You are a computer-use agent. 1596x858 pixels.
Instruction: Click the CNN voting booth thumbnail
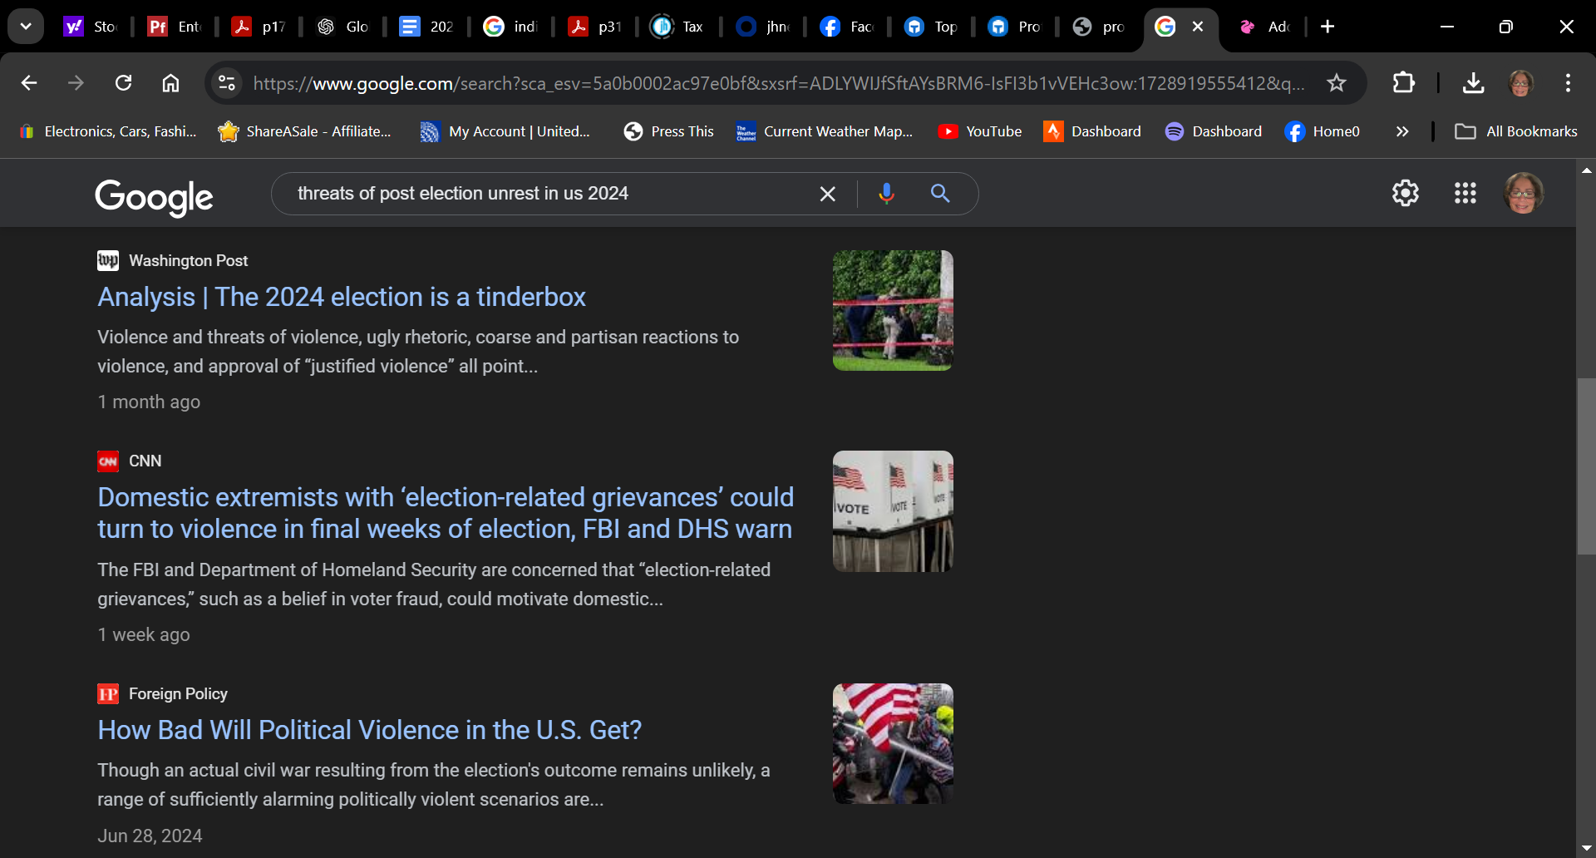(x=893, y=511)
